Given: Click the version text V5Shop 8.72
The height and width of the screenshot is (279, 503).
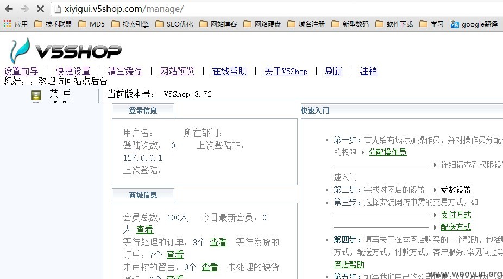Looking at the screenshot, I should pos(187,94).
